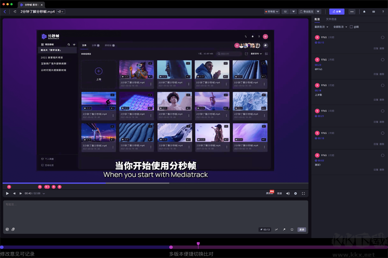
Task: Click the 发送 send button
Action: tap(302, 229)
